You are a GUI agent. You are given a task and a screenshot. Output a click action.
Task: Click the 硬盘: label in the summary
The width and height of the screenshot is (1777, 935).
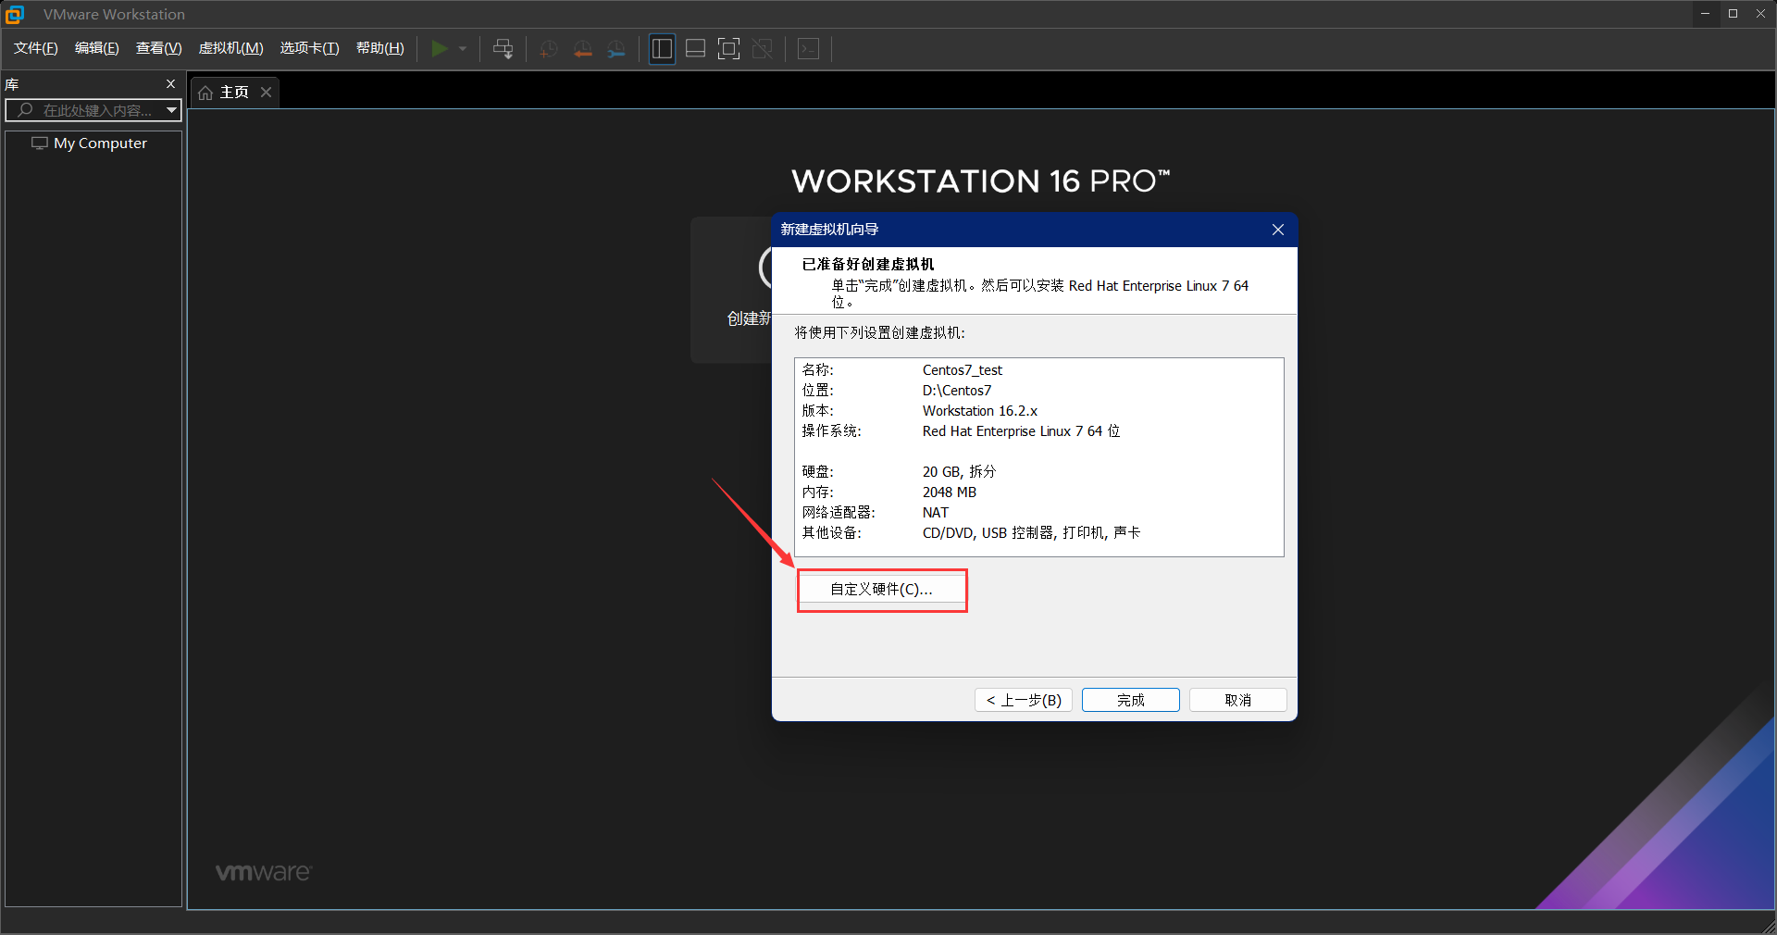click(818, 472)
